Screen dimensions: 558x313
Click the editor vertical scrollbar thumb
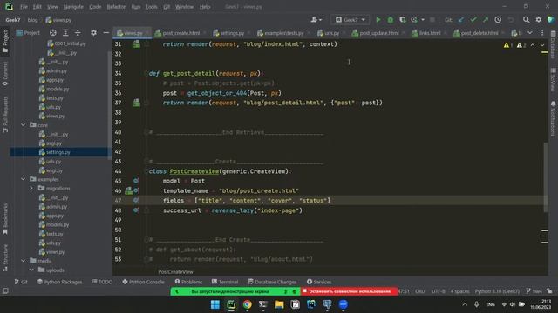(545, 176)
